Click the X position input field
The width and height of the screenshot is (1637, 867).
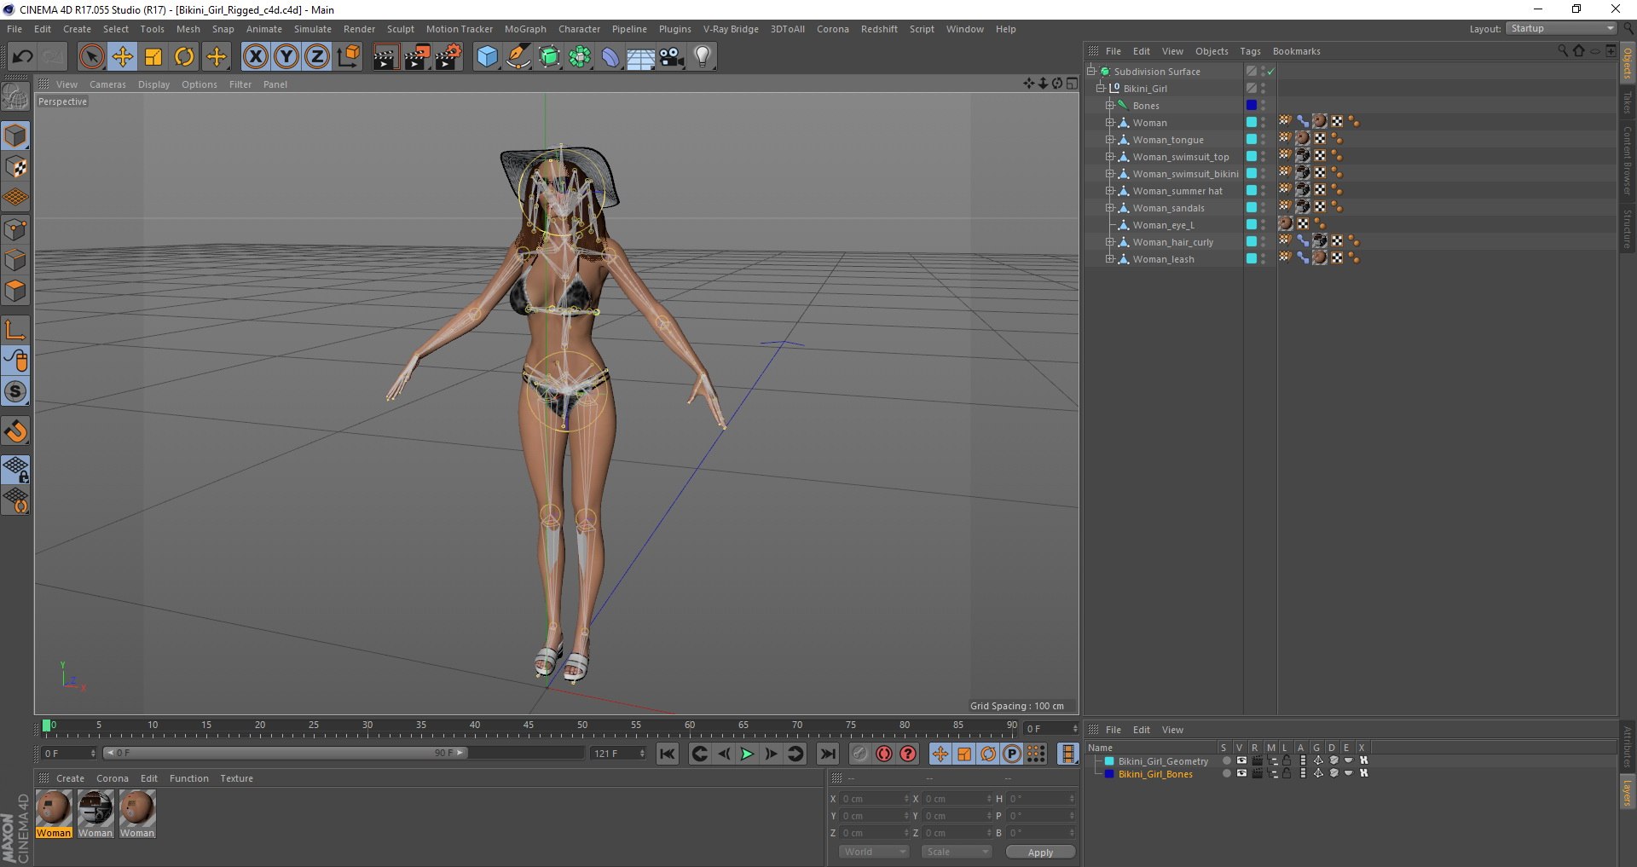[x=874, y=799]
